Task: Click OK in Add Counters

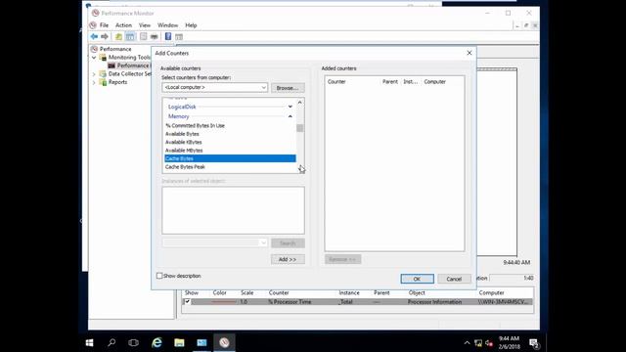Action: click(418, 279)
